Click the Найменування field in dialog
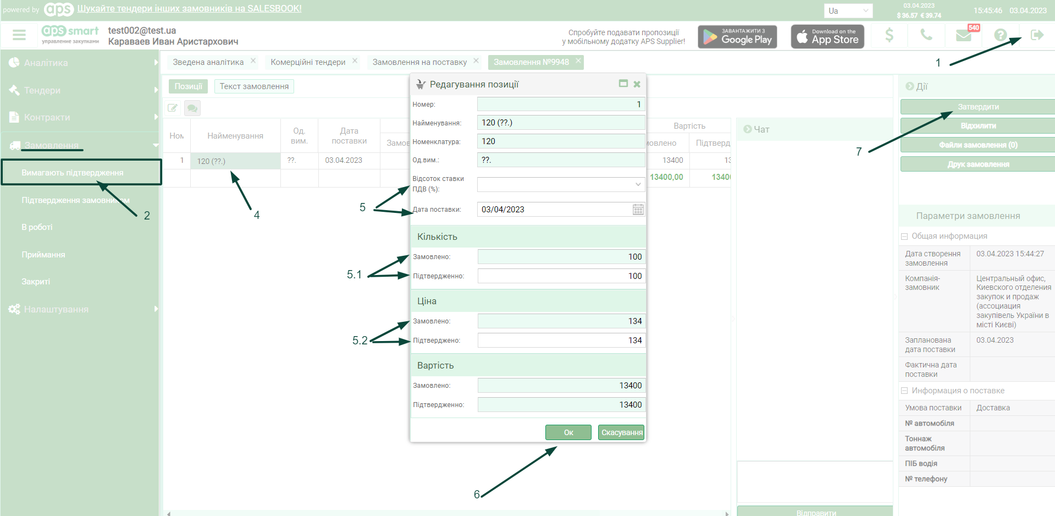Image resolution: width=1055 pixels, height=516 pixels. point(561,123)
